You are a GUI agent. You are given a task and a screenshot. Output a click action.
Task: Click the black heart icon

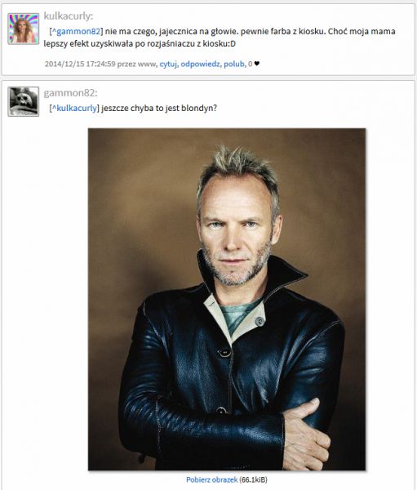click(257, 64)
